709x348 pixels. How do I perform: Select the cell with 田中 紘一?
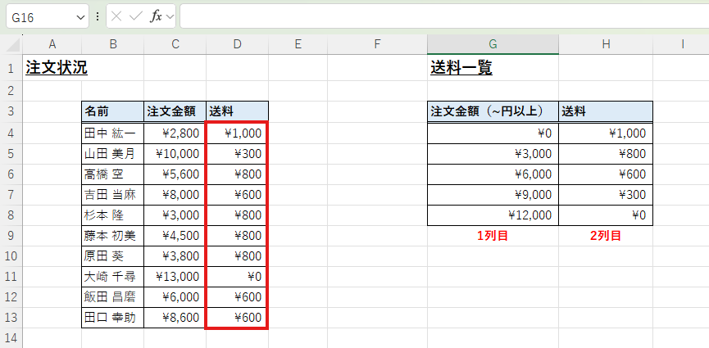pyautogui.click(x=112, y=133)
